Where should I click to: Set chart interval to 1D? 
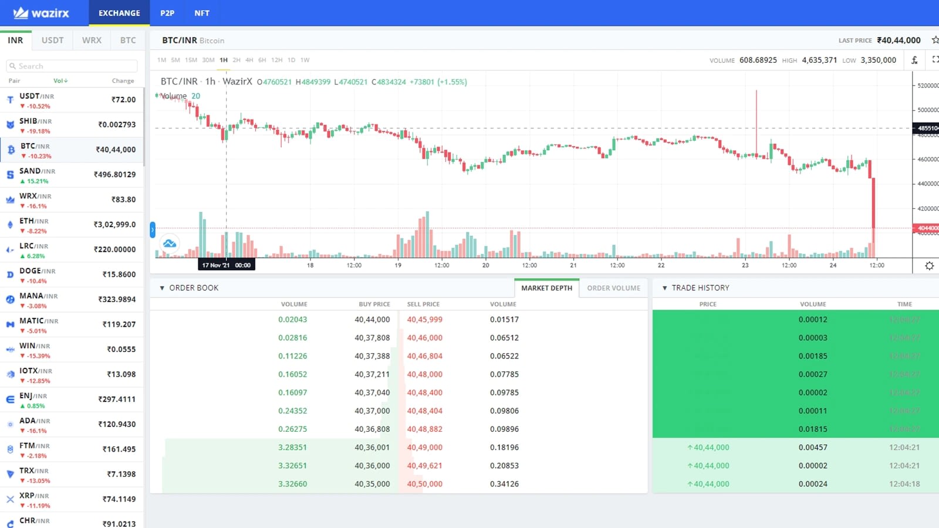click(x=292, y=60)
